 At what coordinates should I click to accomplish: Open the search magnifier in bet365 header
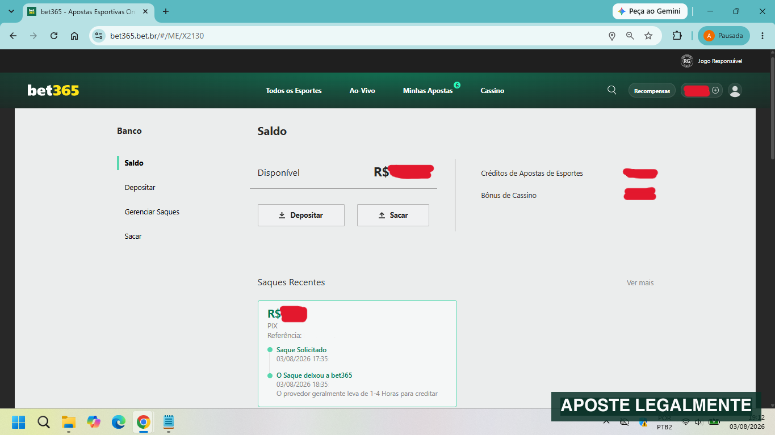(611, 90)
